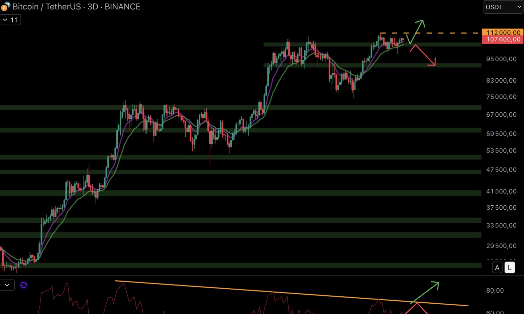Click the 67 000,00 price axis label
524x314 pixels.
tap(501, 114)
